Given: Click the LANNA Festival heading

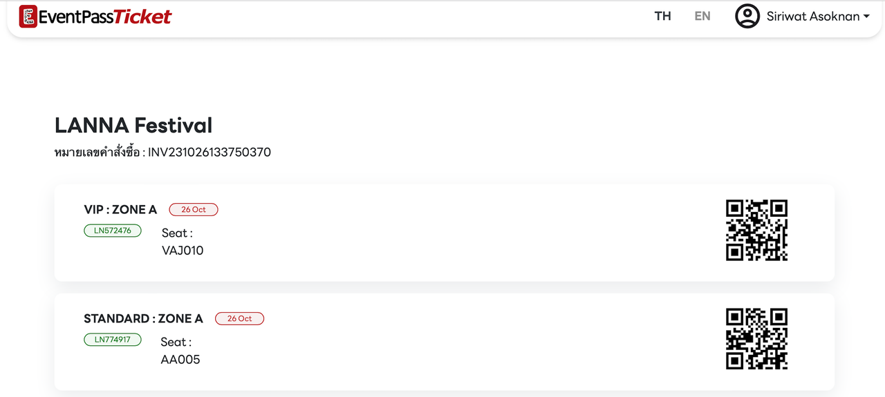Looking at the screenshot, I should 133,125.
